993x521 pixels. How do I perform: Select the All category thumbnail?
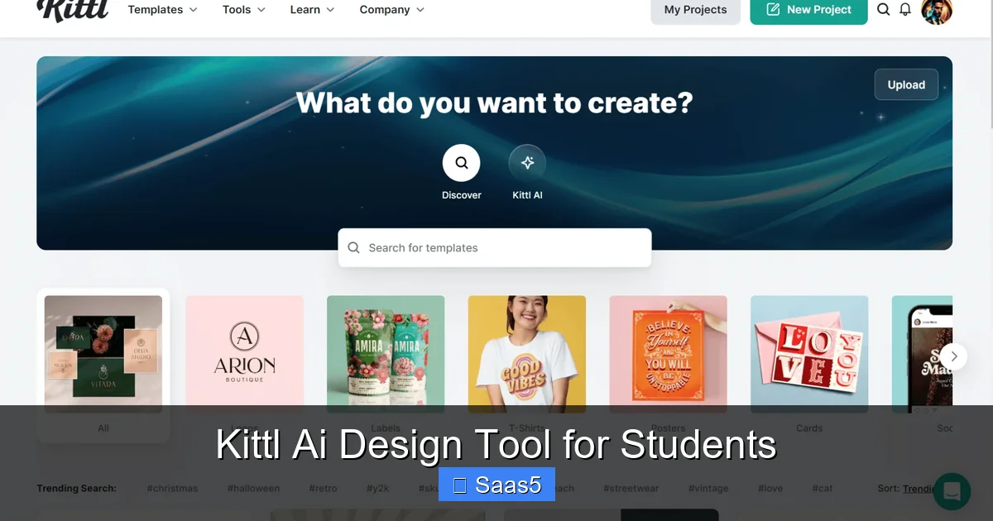pos(103,355)
